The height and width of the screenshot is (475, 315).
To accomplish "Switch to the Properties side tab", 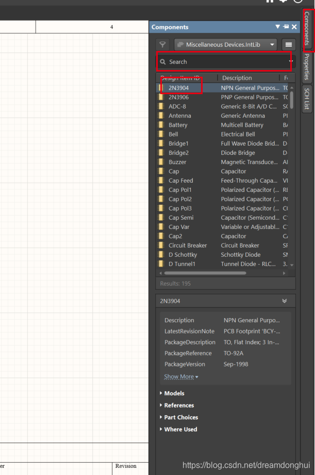I will click(x=307, y=66).
